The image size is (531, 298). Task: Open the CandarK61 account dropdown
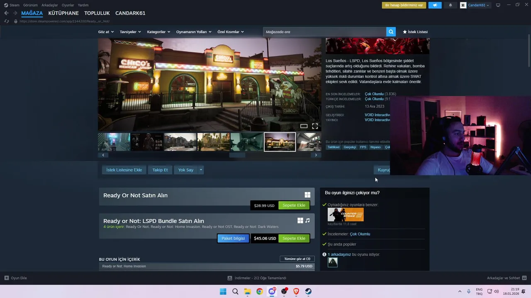tap(475, 5)
